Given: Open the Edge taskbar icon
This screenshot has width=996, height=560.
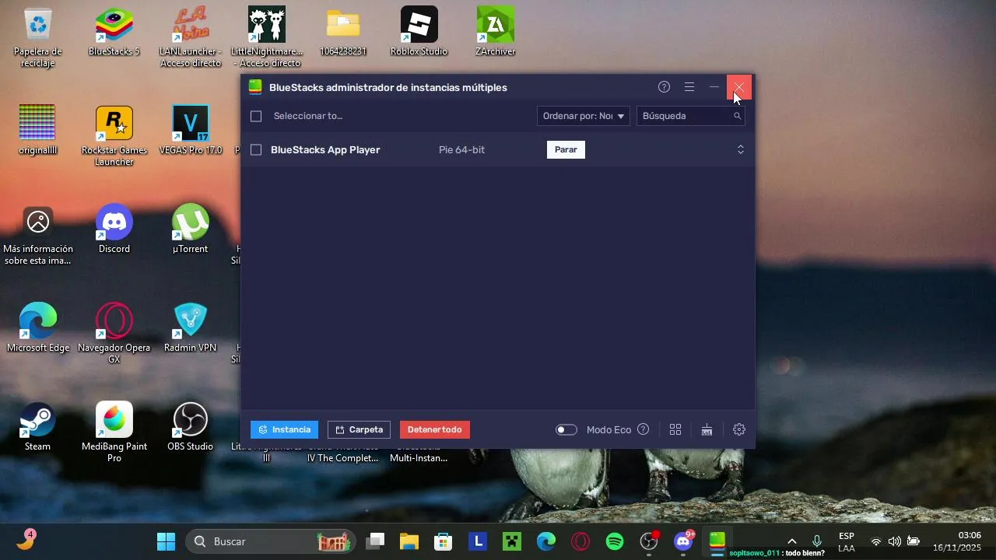Looking at the screenshot, I should coord(546,541).
